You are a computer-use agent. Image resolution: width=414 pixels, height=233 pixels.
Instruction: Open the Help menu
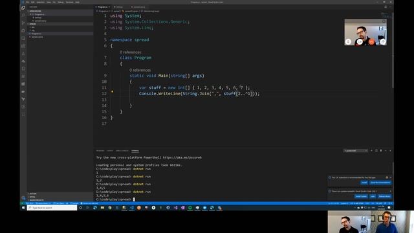tap(78, 2)
